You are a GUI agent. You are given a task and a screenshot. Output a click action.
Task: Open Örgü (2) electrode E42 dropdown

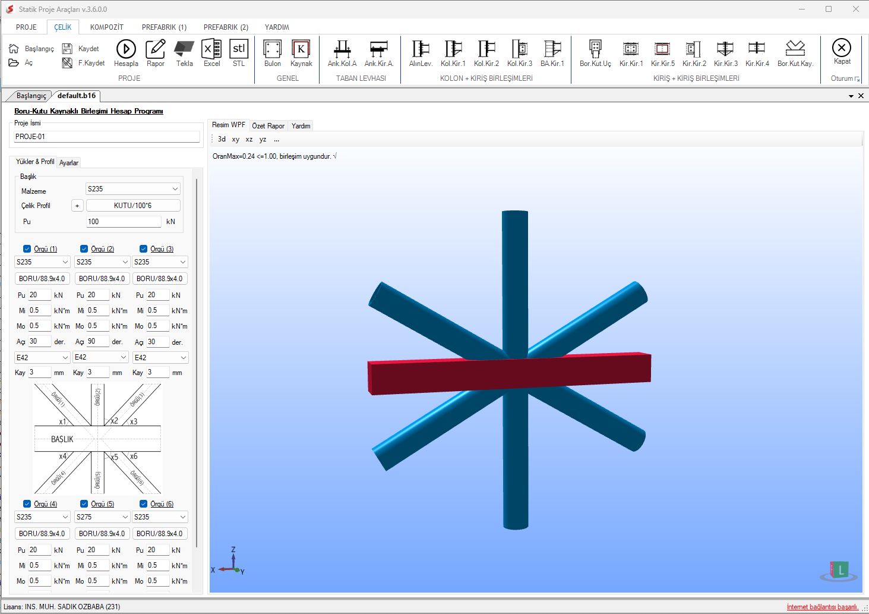tap(101, 357)
